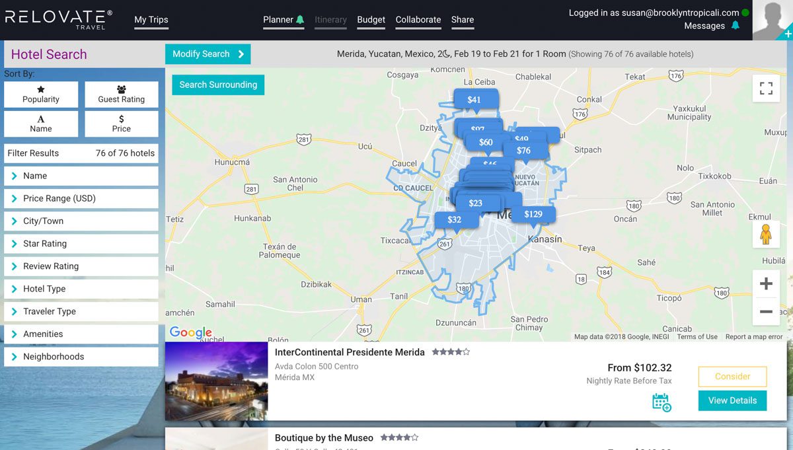
Task: Select the $41 map price marker
Action: click(474, 100)
